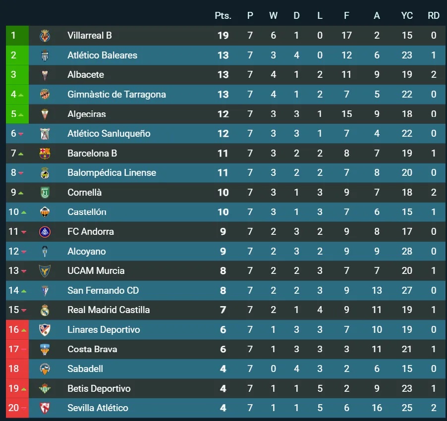Click Algeciras 12 points value
Viewport: 447px width, 421px height.
pyautogui.click(x=223, y=114)
